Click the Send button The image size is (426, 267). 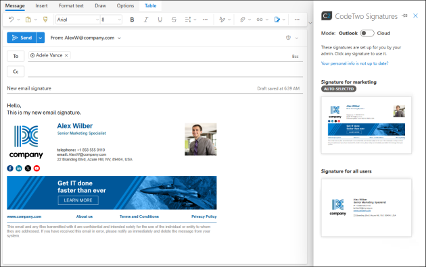tap(22, 38)
